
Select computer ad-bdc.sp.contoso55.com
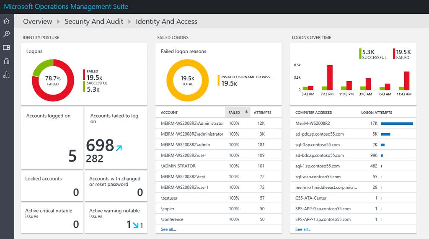click(x=353, y=155)
